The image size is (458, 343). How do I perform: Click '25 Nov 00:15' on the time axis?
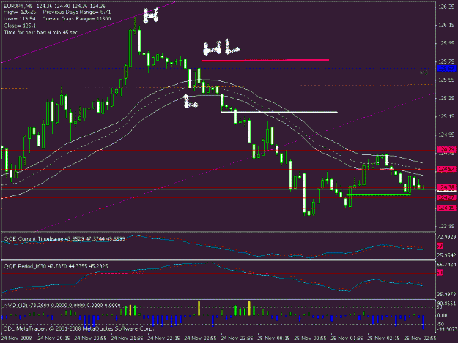click(x=273, y=338)
